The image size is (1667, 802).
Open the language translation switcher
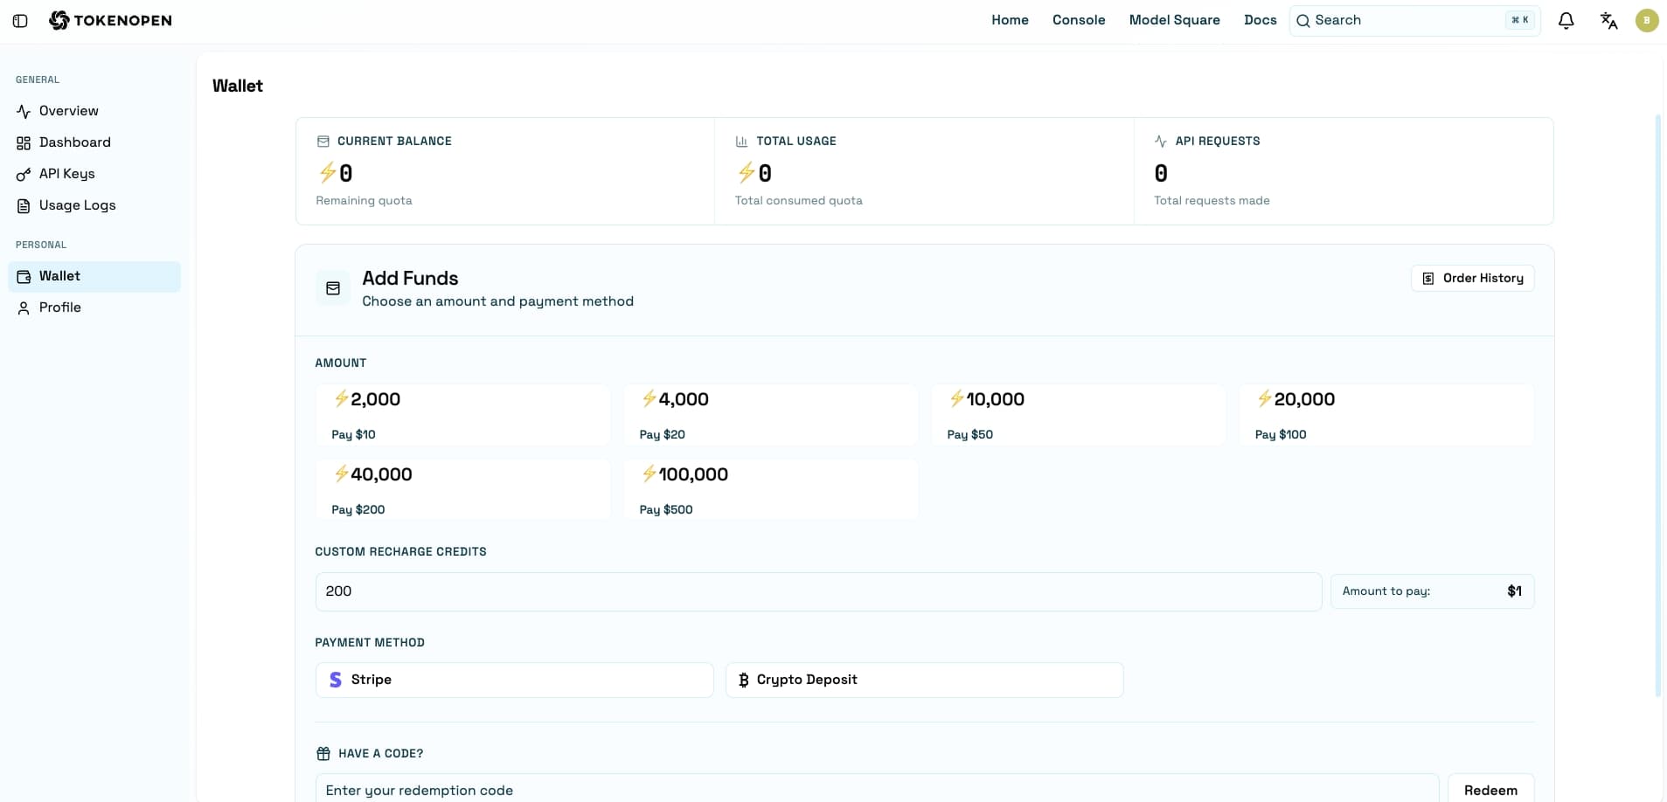pos(1608,20)
